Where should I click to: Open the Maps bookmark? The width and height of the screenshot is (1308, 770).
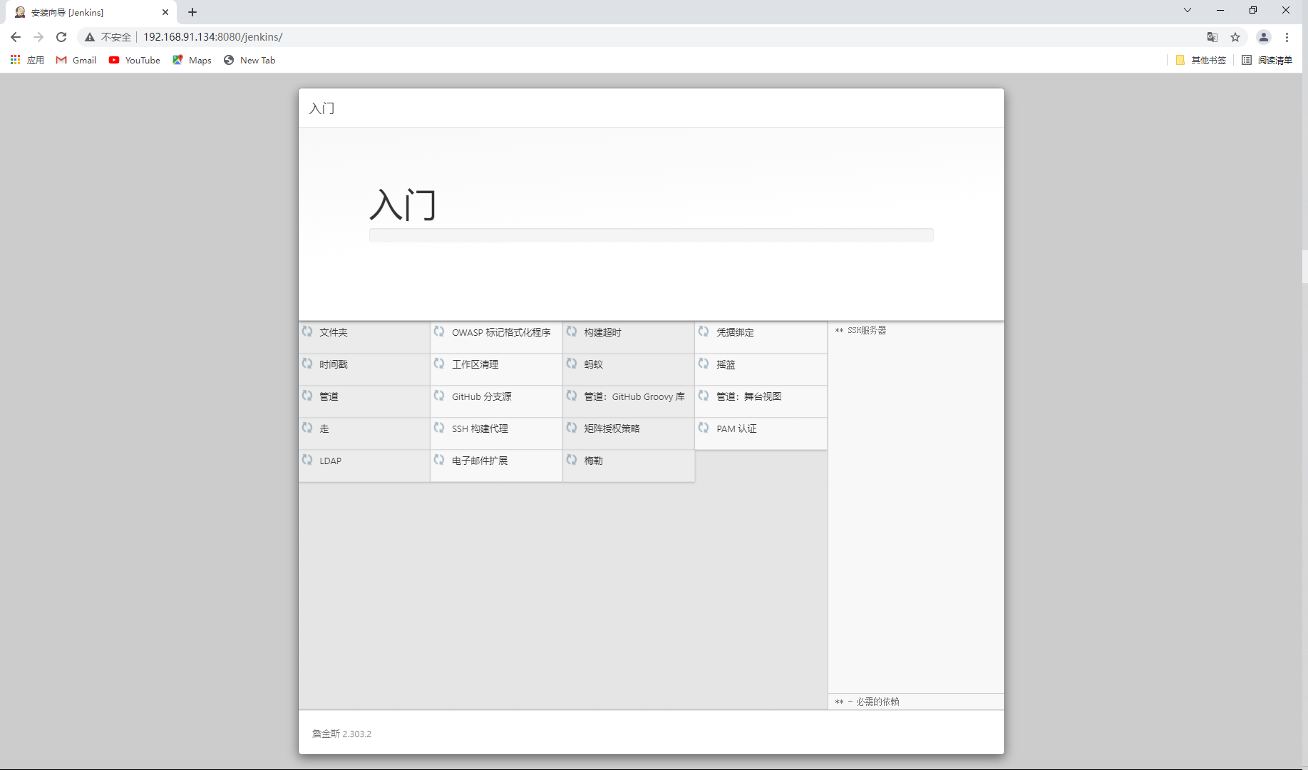click(x=192, y=60)
